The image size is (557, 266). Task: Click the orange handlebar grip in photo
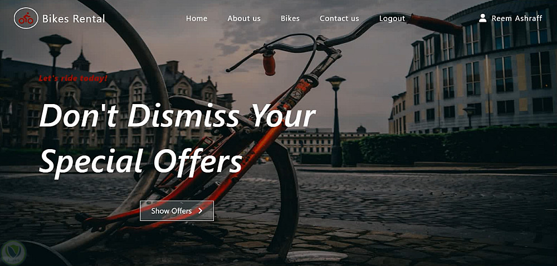[x=269, y=63]
